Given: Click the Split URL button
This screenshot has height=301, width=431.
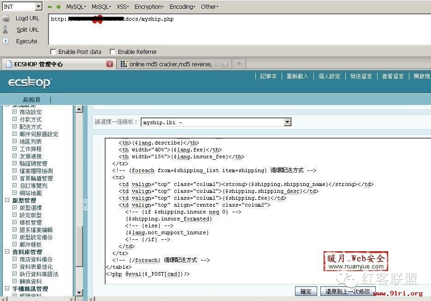Looking at the screenshot, I should [28, 29].
